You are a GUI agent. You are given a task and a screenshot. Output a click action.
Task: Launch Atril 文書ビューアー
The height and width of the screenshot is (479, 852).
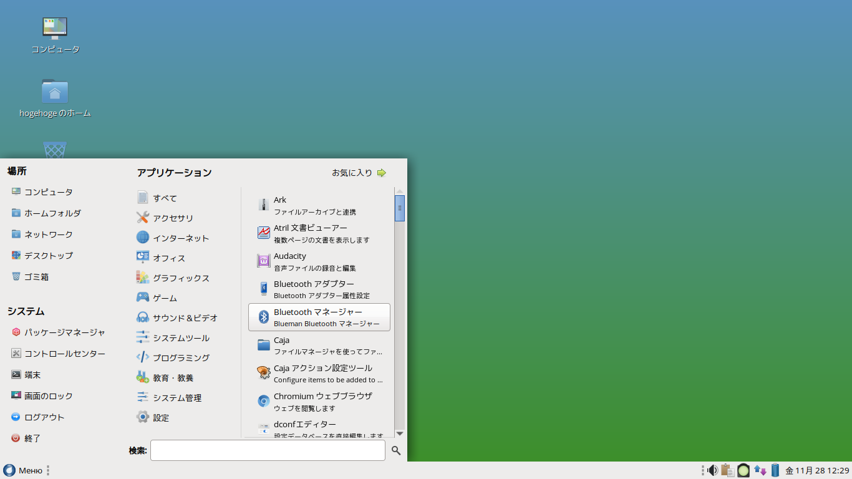[x=319, y=233]
